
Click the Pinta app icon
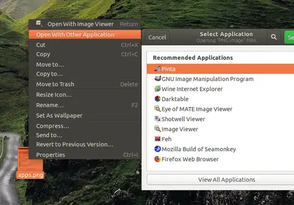(x=157, y=69)
